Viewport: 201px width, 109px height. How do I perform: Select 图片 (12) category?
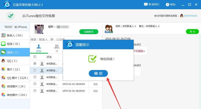point(15,69)
